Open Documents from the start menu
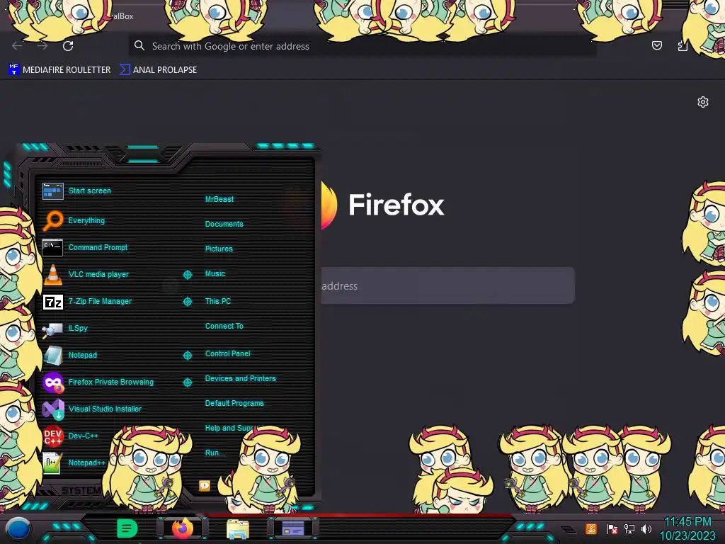 (x=224, y=224)
